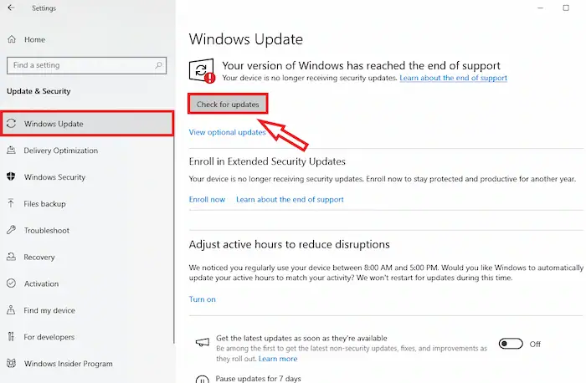
Task: Click the Troubleshoot wrench icon
Action: coord(11,230)
